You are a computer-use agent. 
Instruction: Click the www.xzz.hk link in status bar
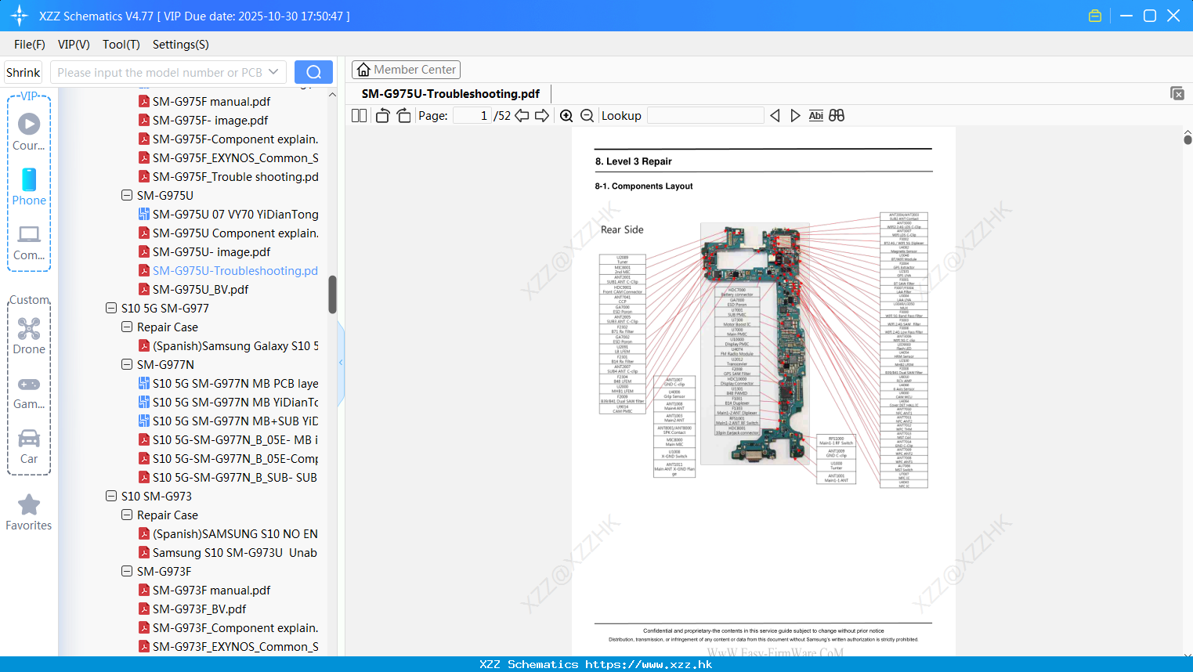tap(649, 664)
